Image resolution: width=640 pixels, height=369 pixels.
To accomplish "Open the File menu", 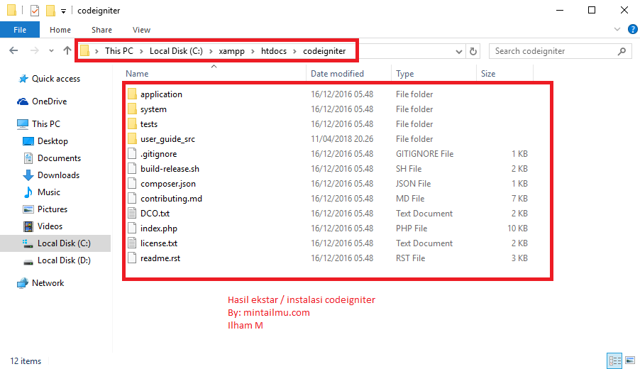I will [x=20, y=30].
